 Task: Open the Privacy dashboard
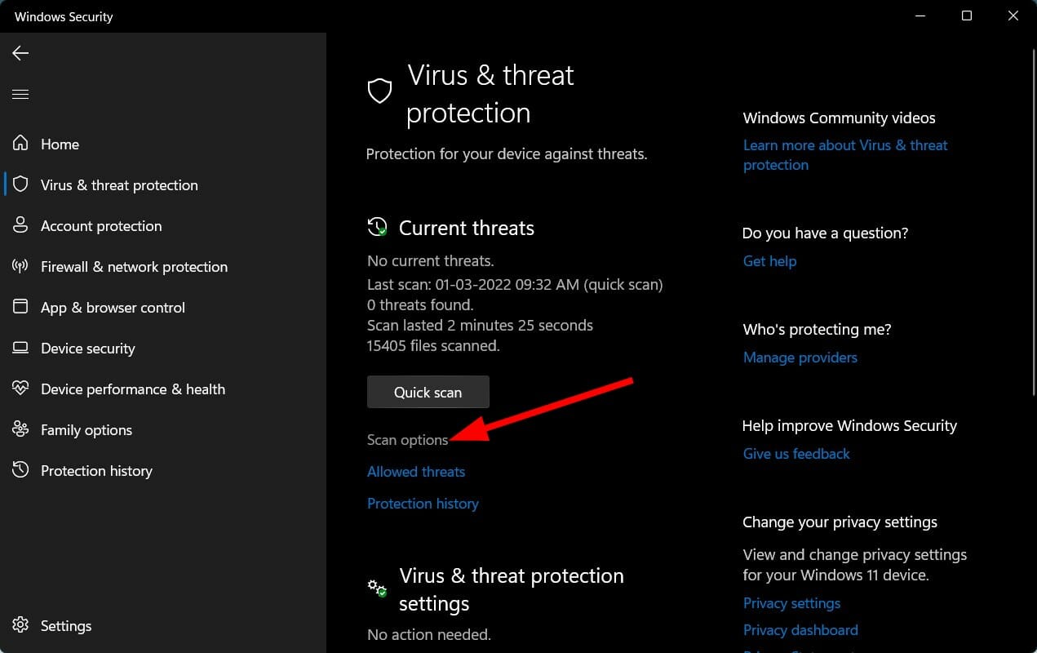(800, 629)
